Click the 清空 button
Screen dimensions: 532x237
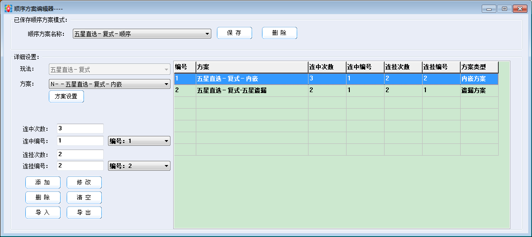point(84,197)
